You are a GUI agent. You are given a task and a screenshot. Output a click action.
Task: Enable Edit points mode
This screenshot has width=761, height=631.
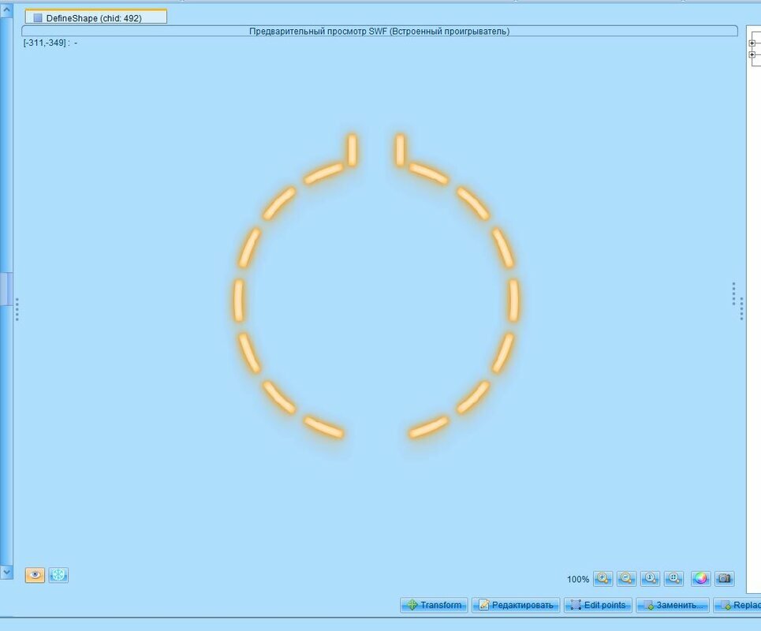click(x=597, y=605)
